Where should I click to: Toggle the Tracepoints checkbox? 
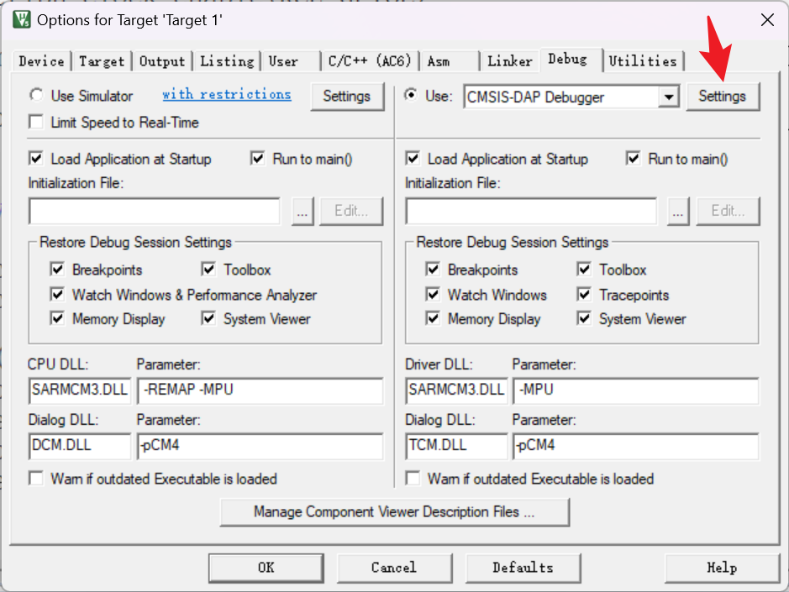point(584,294)
